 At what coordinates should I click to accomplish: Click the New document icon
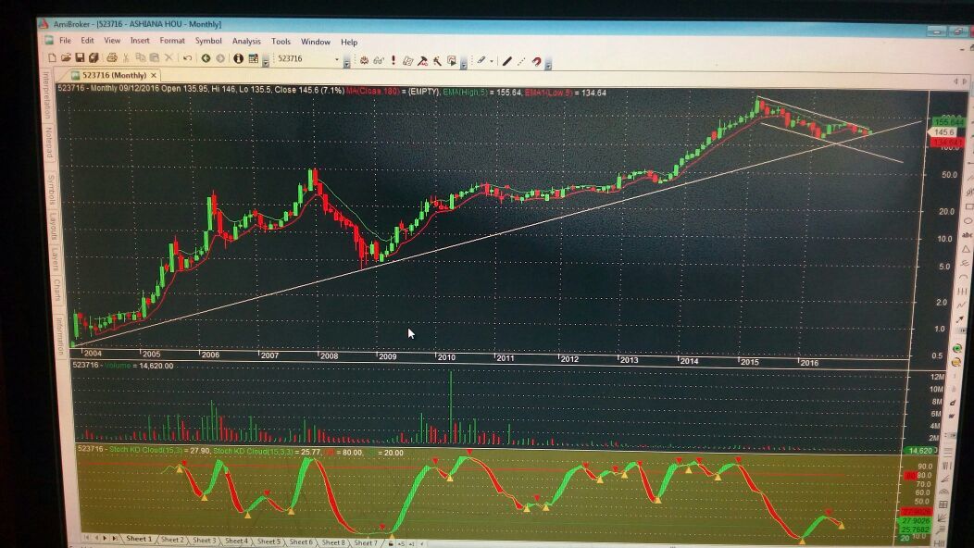click(x=53, y=58)
